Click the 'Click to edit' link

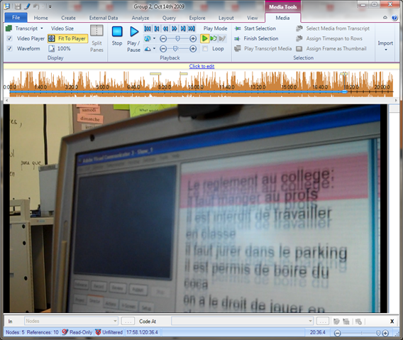click(201, 66)
